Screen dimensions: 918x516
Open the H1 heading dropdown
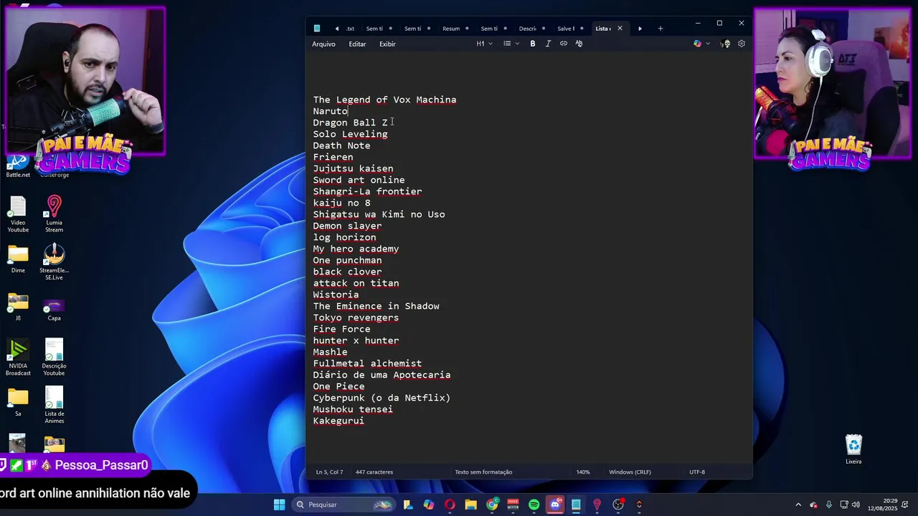(x=485, y=44)
